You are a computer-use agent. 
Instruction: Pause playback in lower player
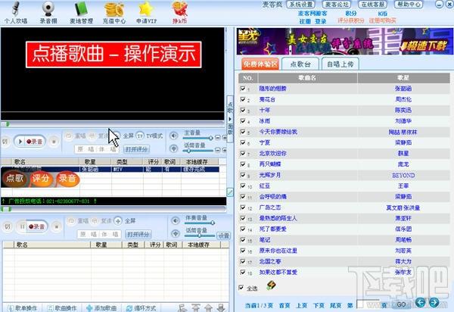pyautogui.click(x=22, y=226)
